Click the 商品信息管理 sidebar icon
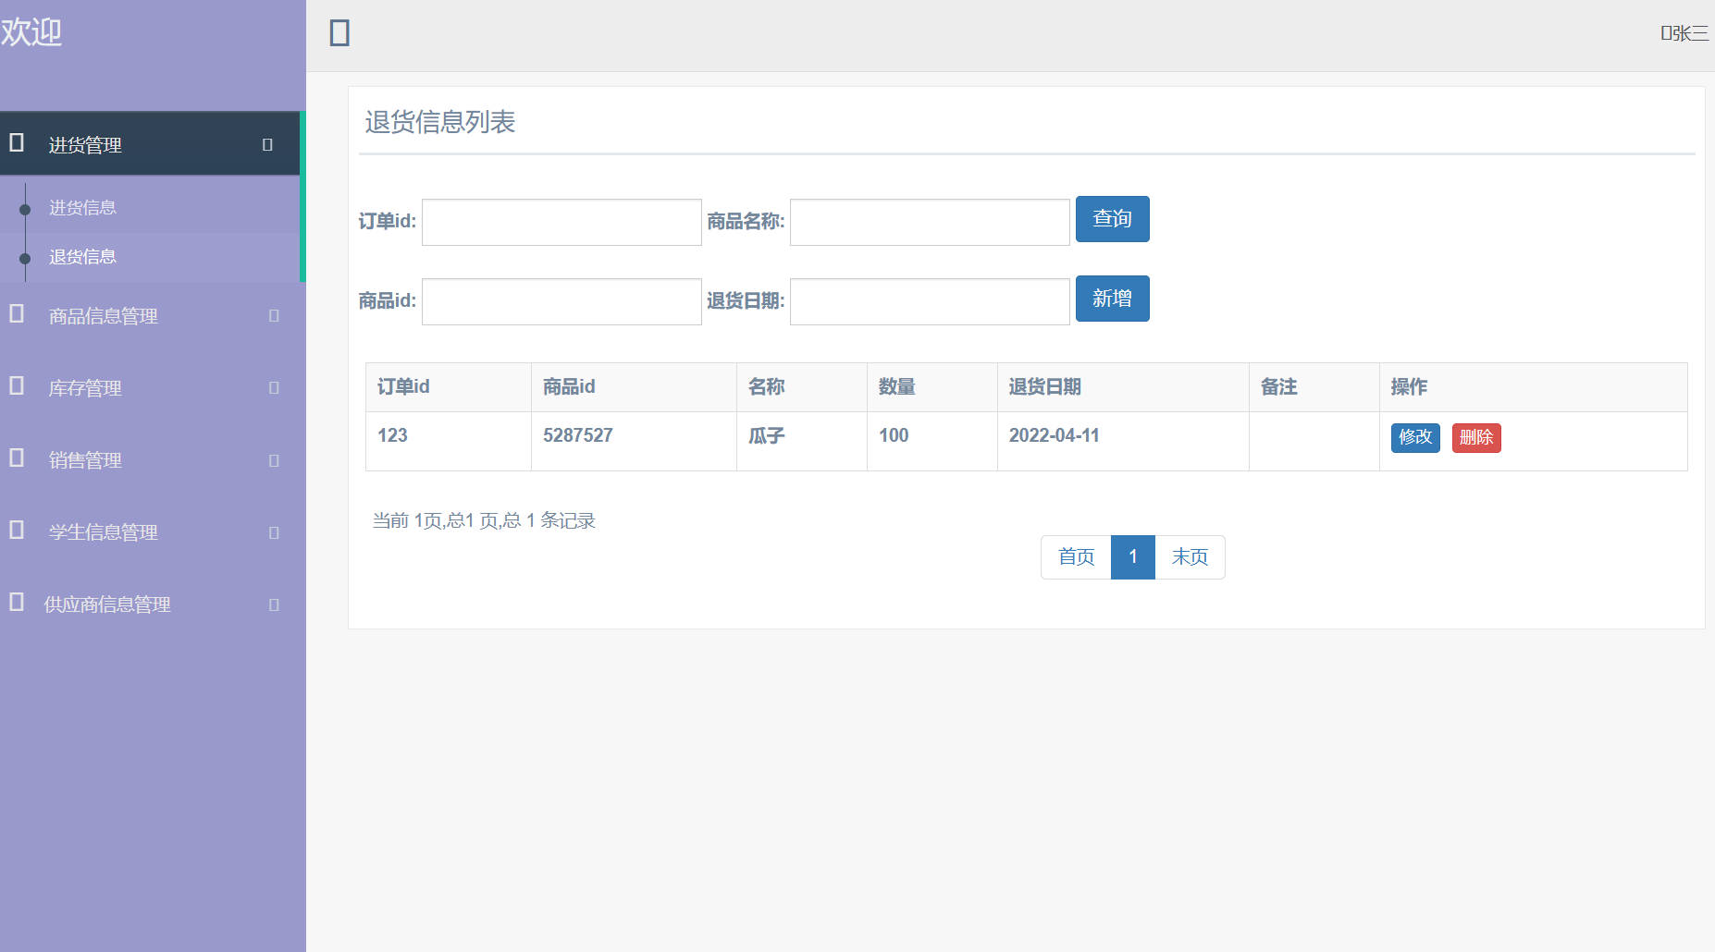The image size is (1715, 952). pos(14,314)
